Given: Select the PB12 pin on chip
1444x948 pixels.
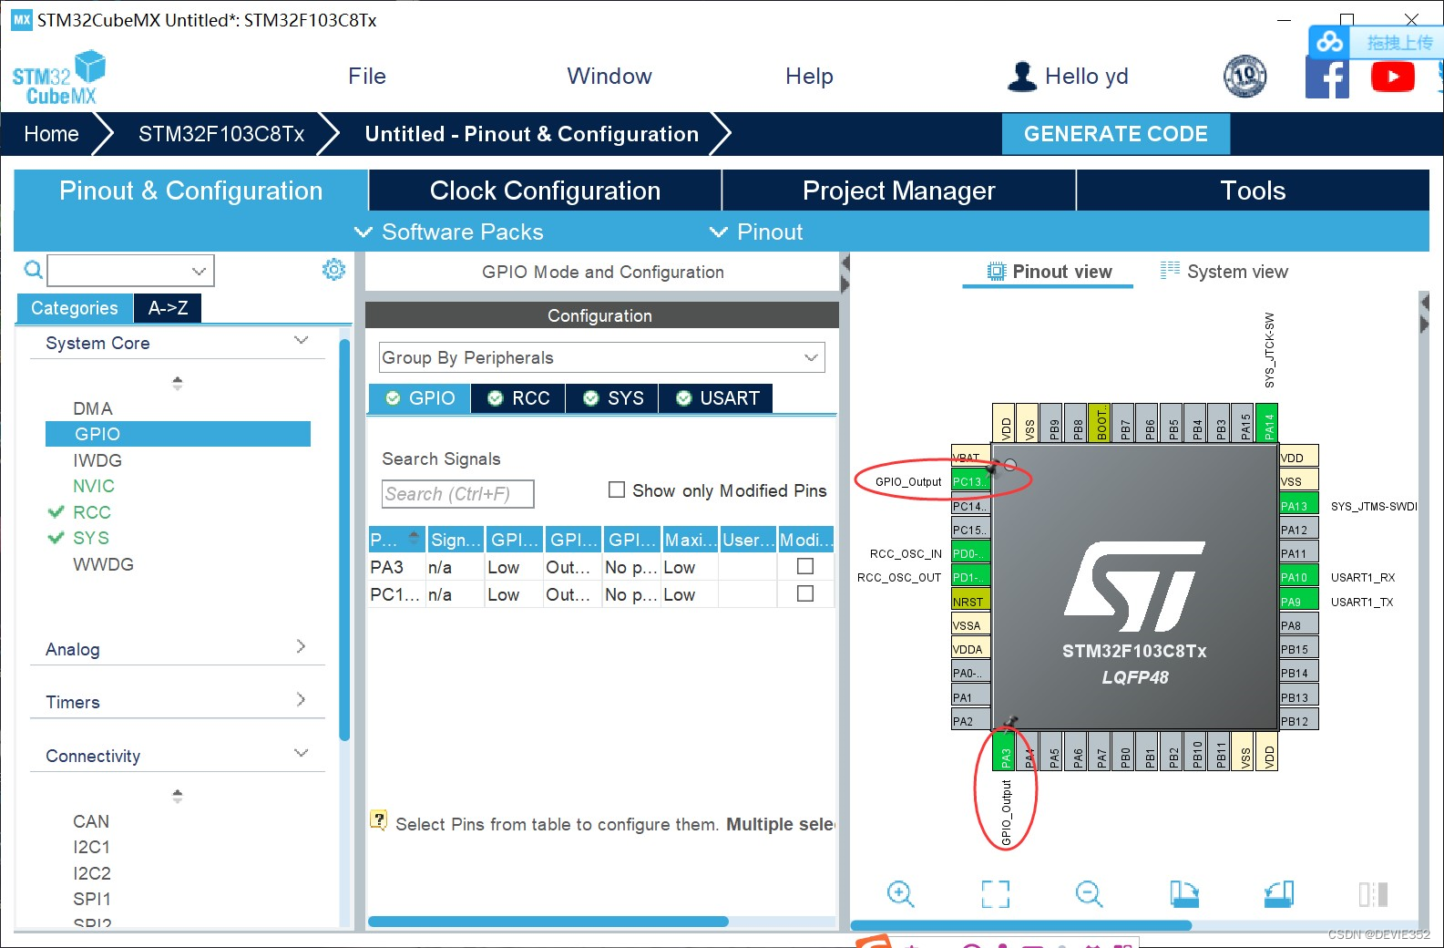Looking at the screenshot, I should [x=1299, y=721].
